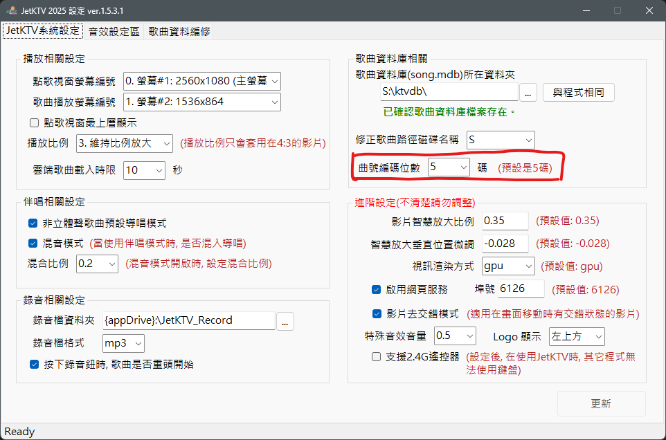Open 視訊渲染方式 gpu dropdown

[508, 266]
